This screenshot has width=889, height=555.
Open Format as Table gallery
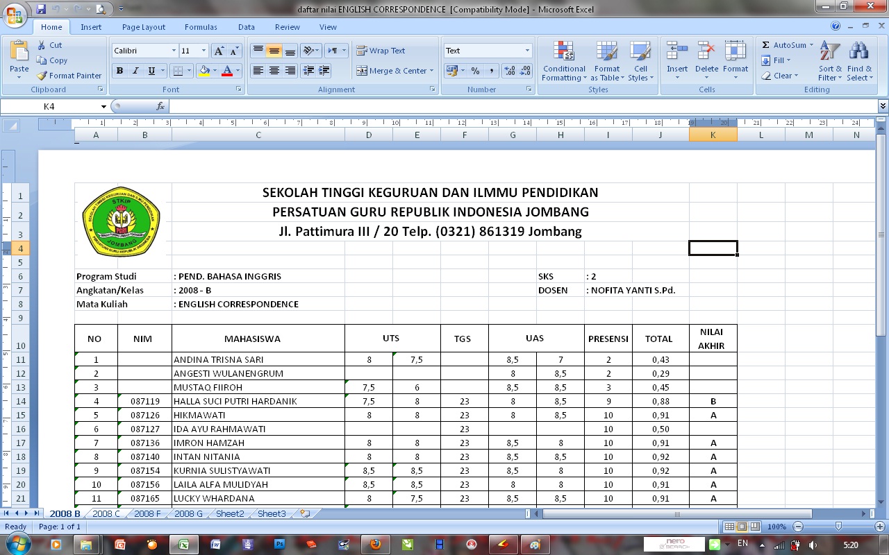[606, 61]
